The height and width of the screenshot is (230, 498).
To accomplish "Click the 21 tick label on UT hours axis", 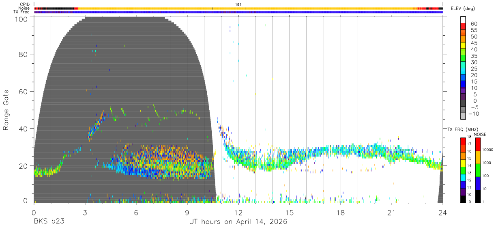I will pyautogui.click(x=392, y=212).
